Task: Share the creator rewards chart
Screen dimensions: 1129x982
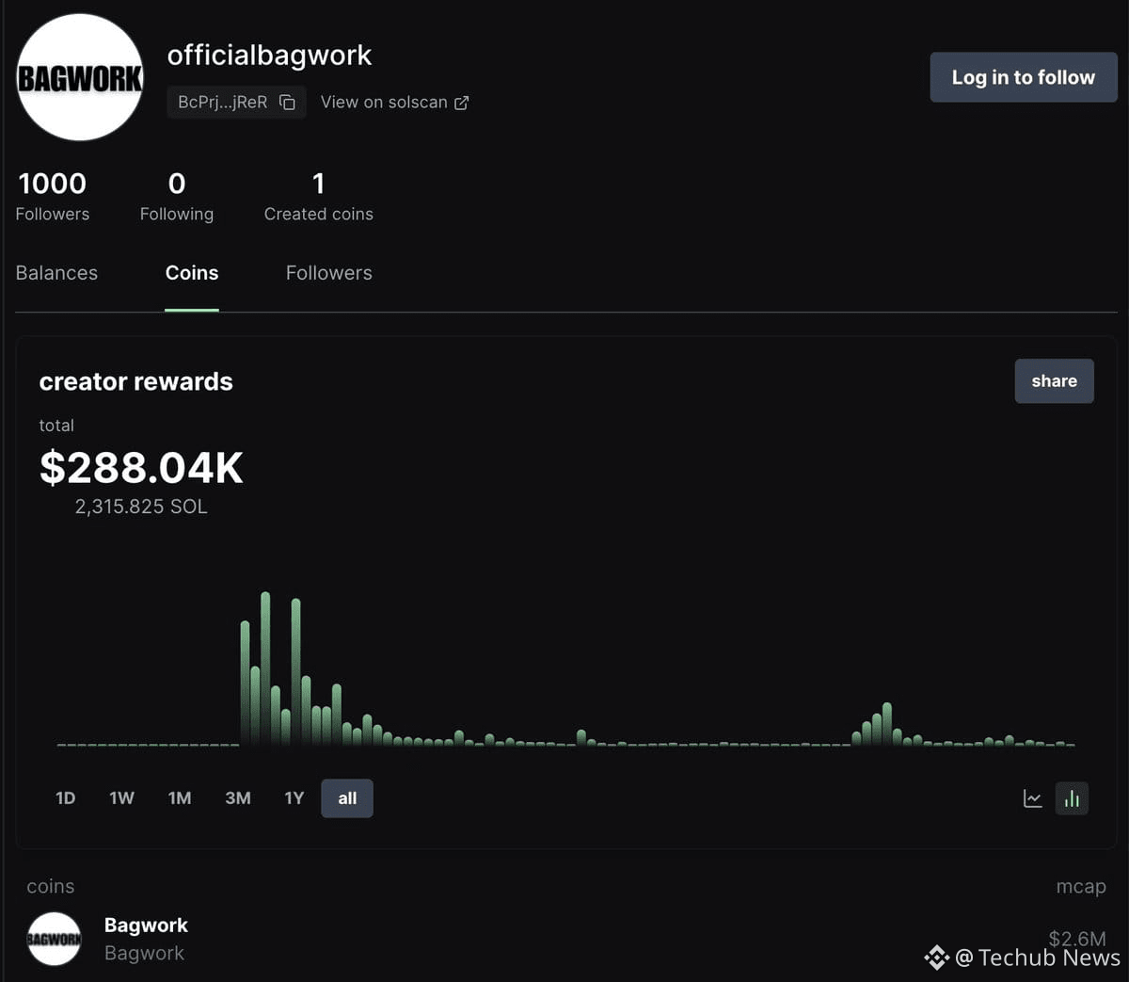Action: click(1054, 381)
